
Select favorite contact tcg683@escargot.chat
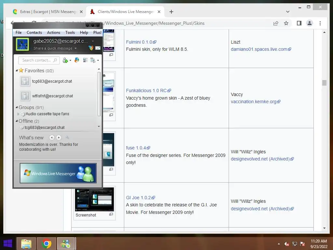click(52, 81)
